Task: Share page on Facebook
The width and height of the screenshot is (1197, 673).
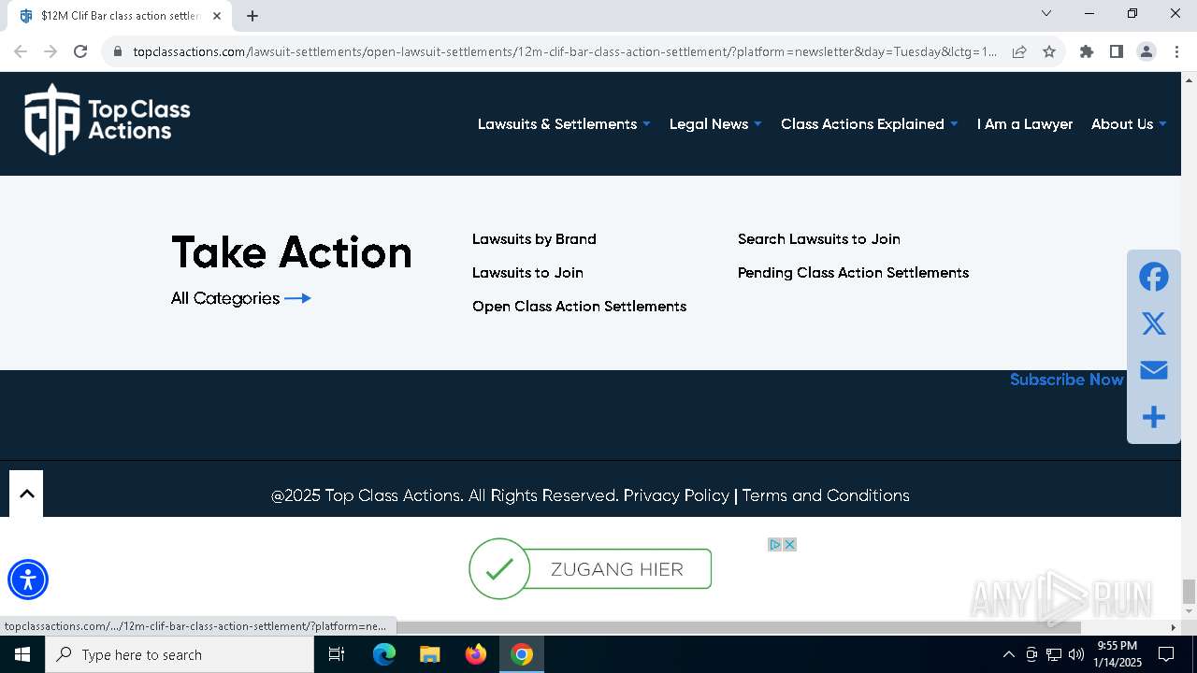Action: point(1153,277)
